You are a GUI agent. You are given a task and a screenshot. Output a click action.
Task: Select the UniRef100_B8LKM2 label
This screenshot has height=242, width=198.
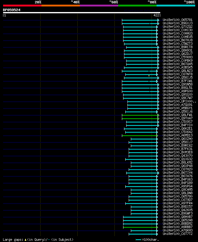tap(178, 162)
